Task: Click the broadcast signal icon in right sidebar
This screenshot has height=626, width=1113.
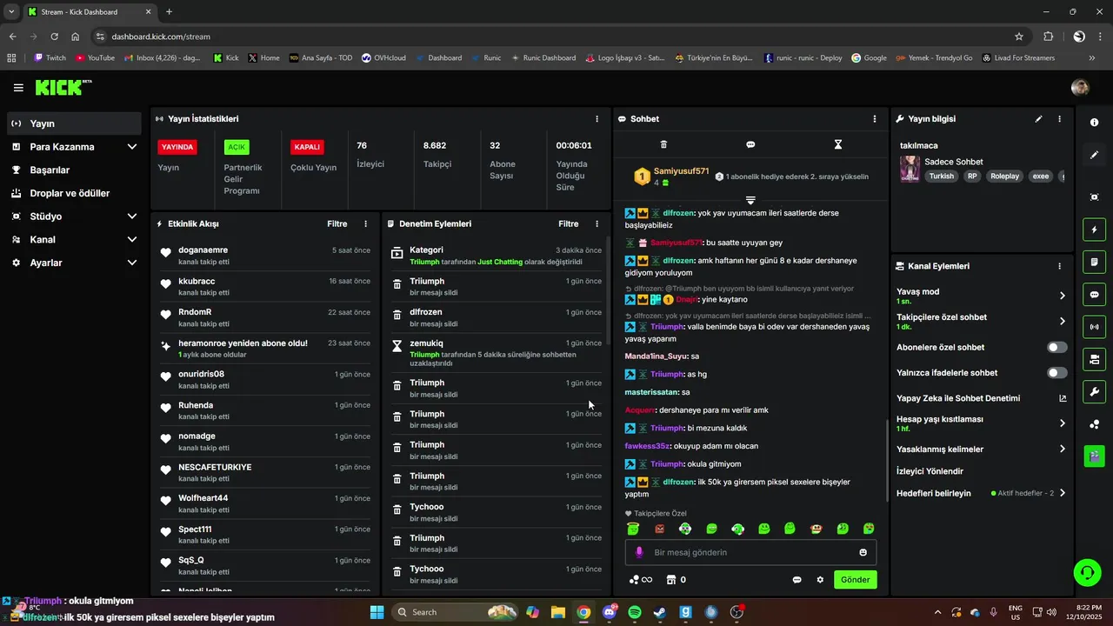Action: coord(1094,327)
